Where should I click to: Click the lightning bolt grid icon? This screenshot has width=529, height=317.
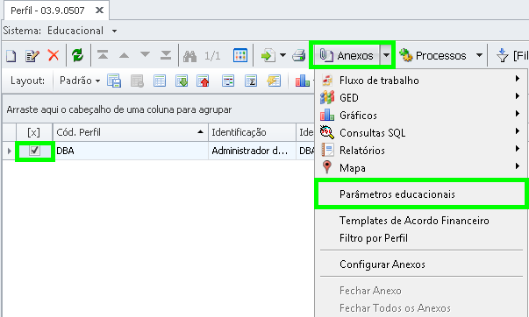coord(274,81)
